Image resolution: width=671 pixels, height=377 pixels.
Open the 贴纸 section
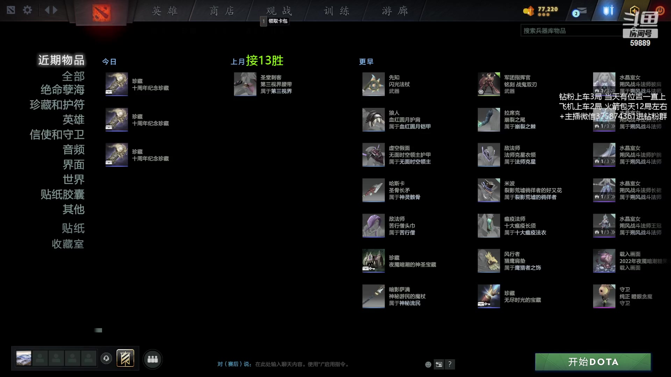tap(73, 228)
